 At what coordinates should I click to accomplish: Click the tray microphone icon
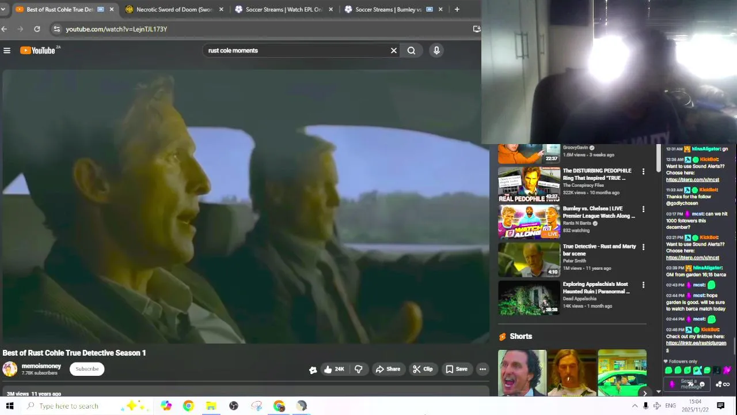click(x=645, y=406)
